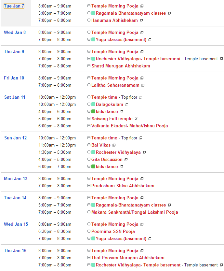Click the teal swatch before Balagokulam
The height and width of the screenshot is (271, 224).
tap(93, 105)
